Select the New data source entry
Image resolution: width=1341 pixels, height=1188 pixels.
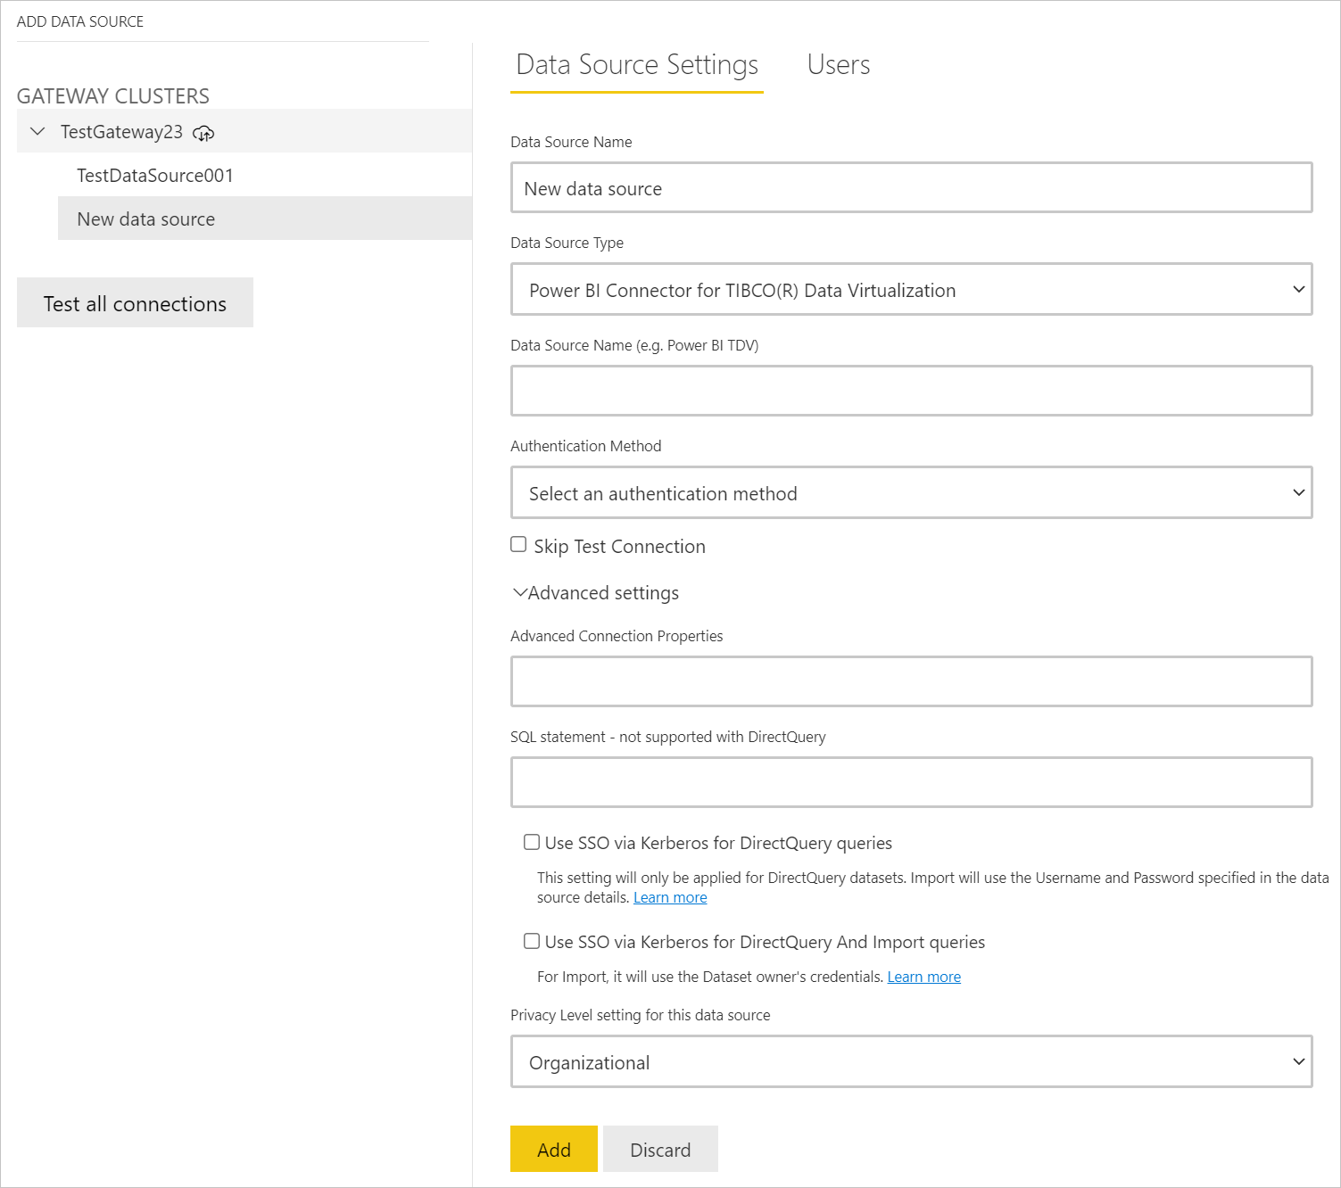pos(145,219)
